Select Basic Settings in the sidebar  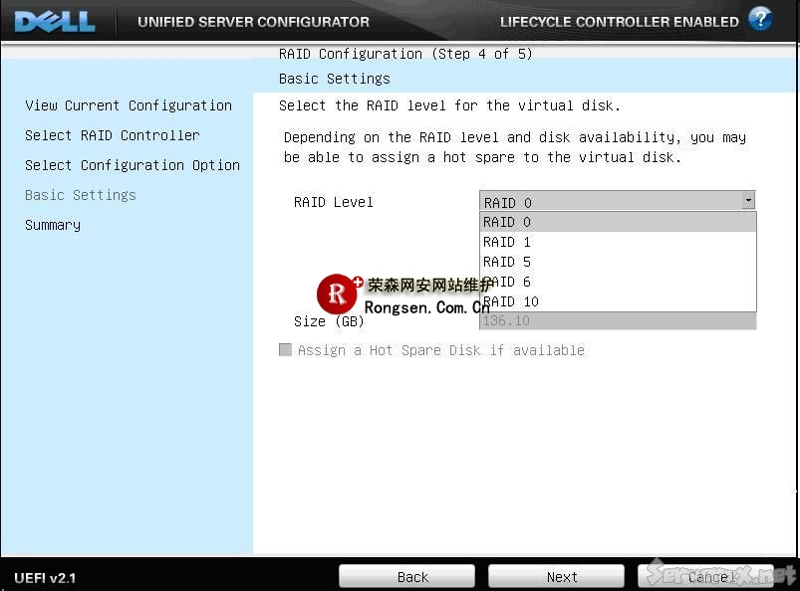coord(81,195)
